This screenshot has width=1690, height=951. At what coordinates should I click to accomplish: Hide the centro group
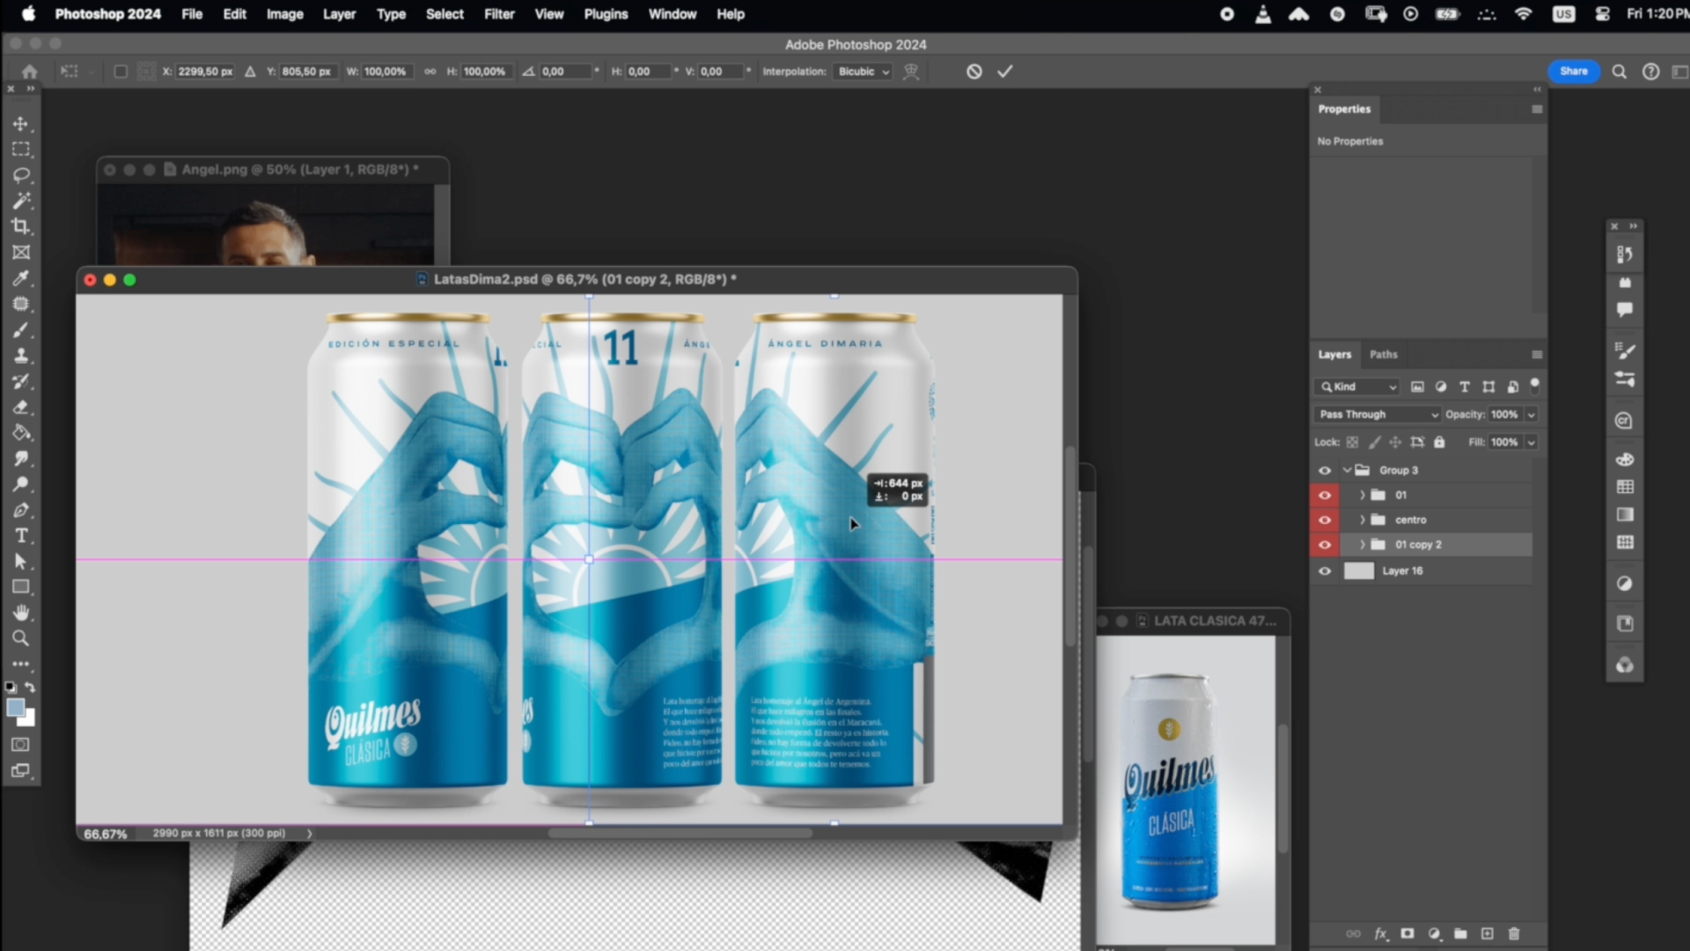coord(1325,520)
